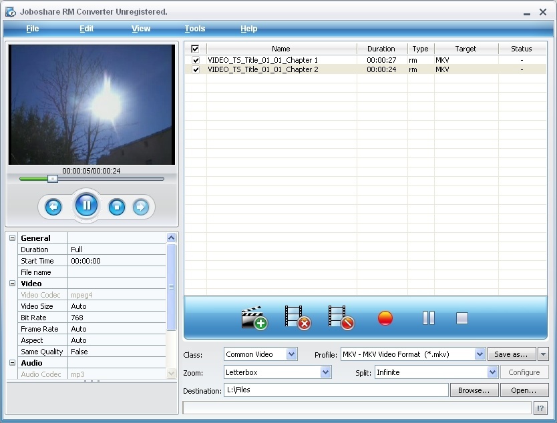Open the Tools menu
The width and height of the screenshot is (557, 423).
(195, 29)
